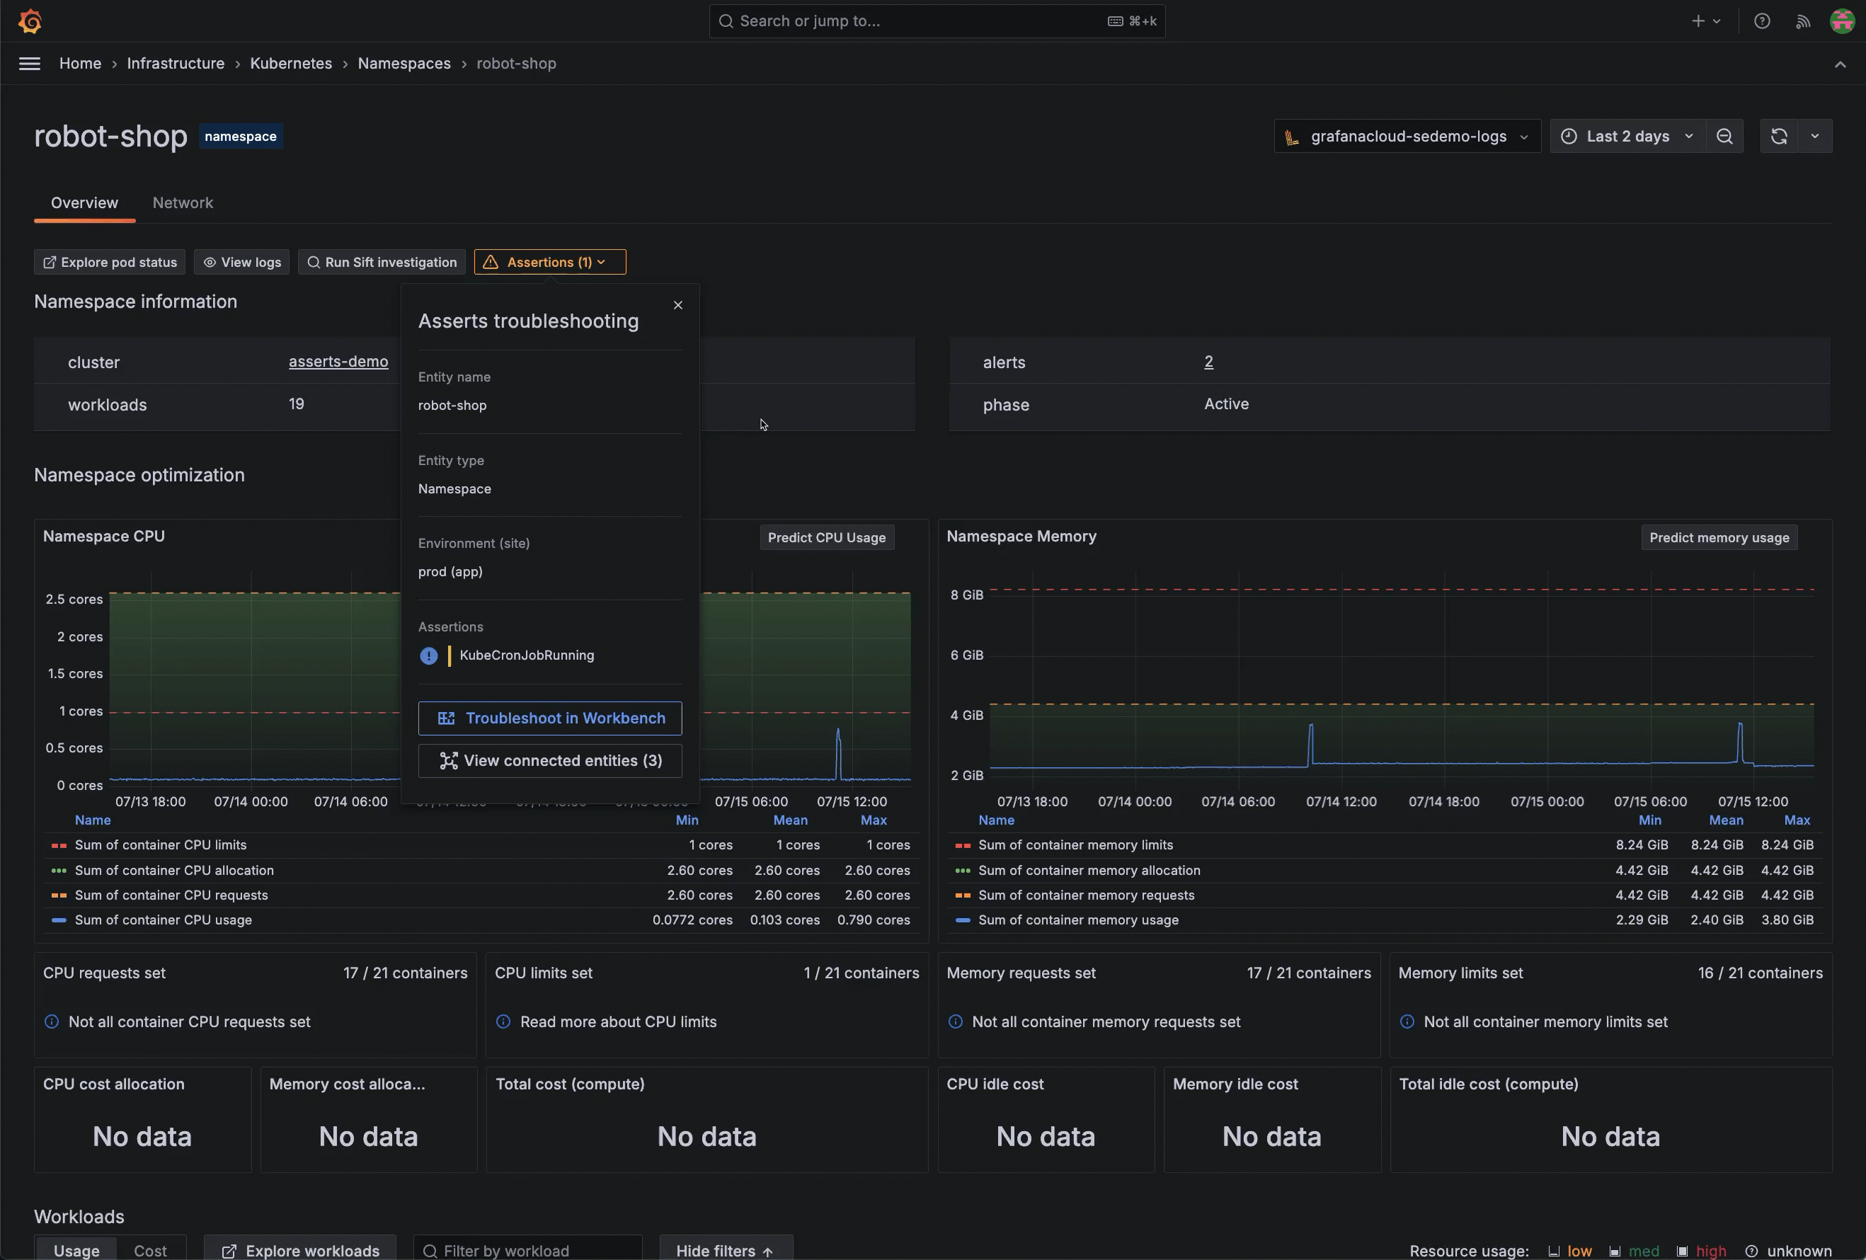Toggle Sum of container CPU usage series
The height and width of the screenshot is (1260, 1866).
[x=163, y=920]
